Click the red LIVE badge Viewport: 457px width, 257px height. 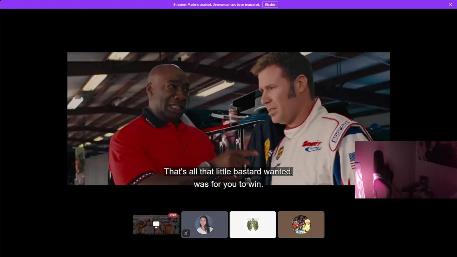173,215
